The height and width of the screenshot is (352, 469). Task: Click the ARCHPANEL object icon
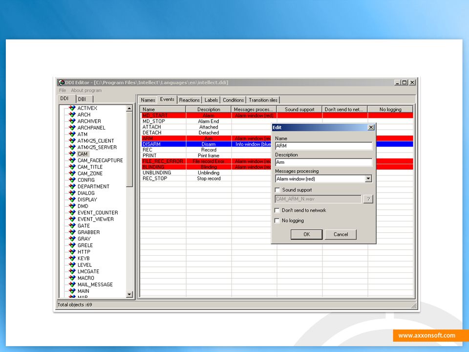72,128
